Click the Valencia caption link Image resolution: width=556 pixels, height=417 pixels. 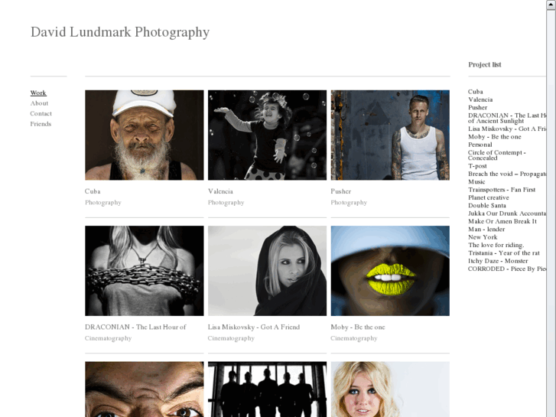point(220,191)
